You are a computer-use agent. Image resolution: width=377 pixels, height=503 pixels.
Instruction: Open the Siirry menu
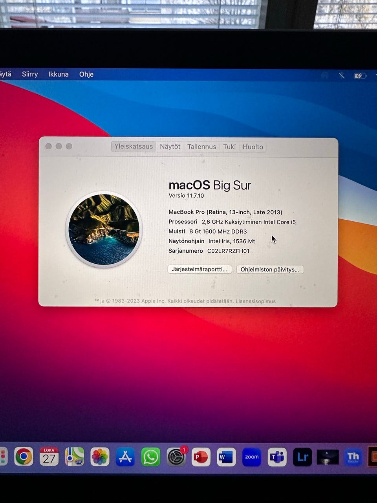(x=30, y=74)
